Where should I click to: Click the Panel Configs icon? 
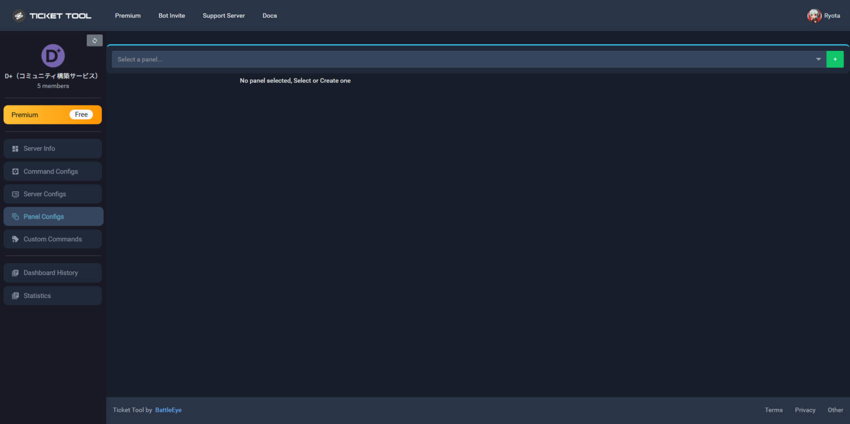[x=15, y=217]
